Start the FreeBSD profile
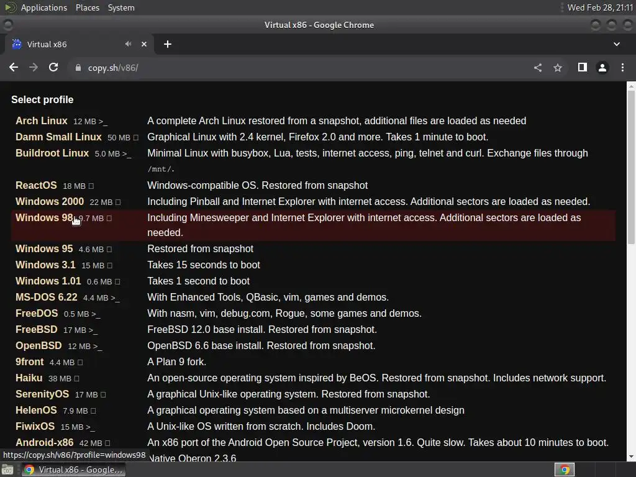Image resolution: width=636 pixels, height=477 pixels. [37, 330]
